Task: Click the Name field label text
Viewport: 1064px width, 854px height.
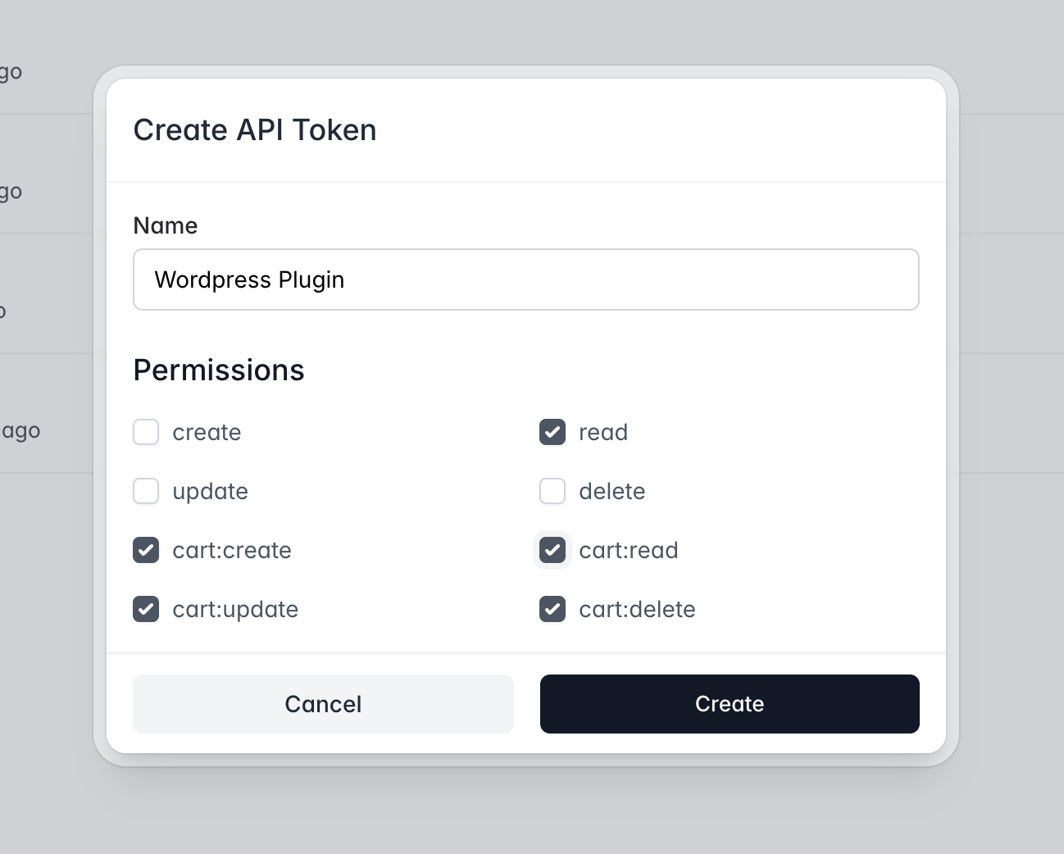Action: 166,225
